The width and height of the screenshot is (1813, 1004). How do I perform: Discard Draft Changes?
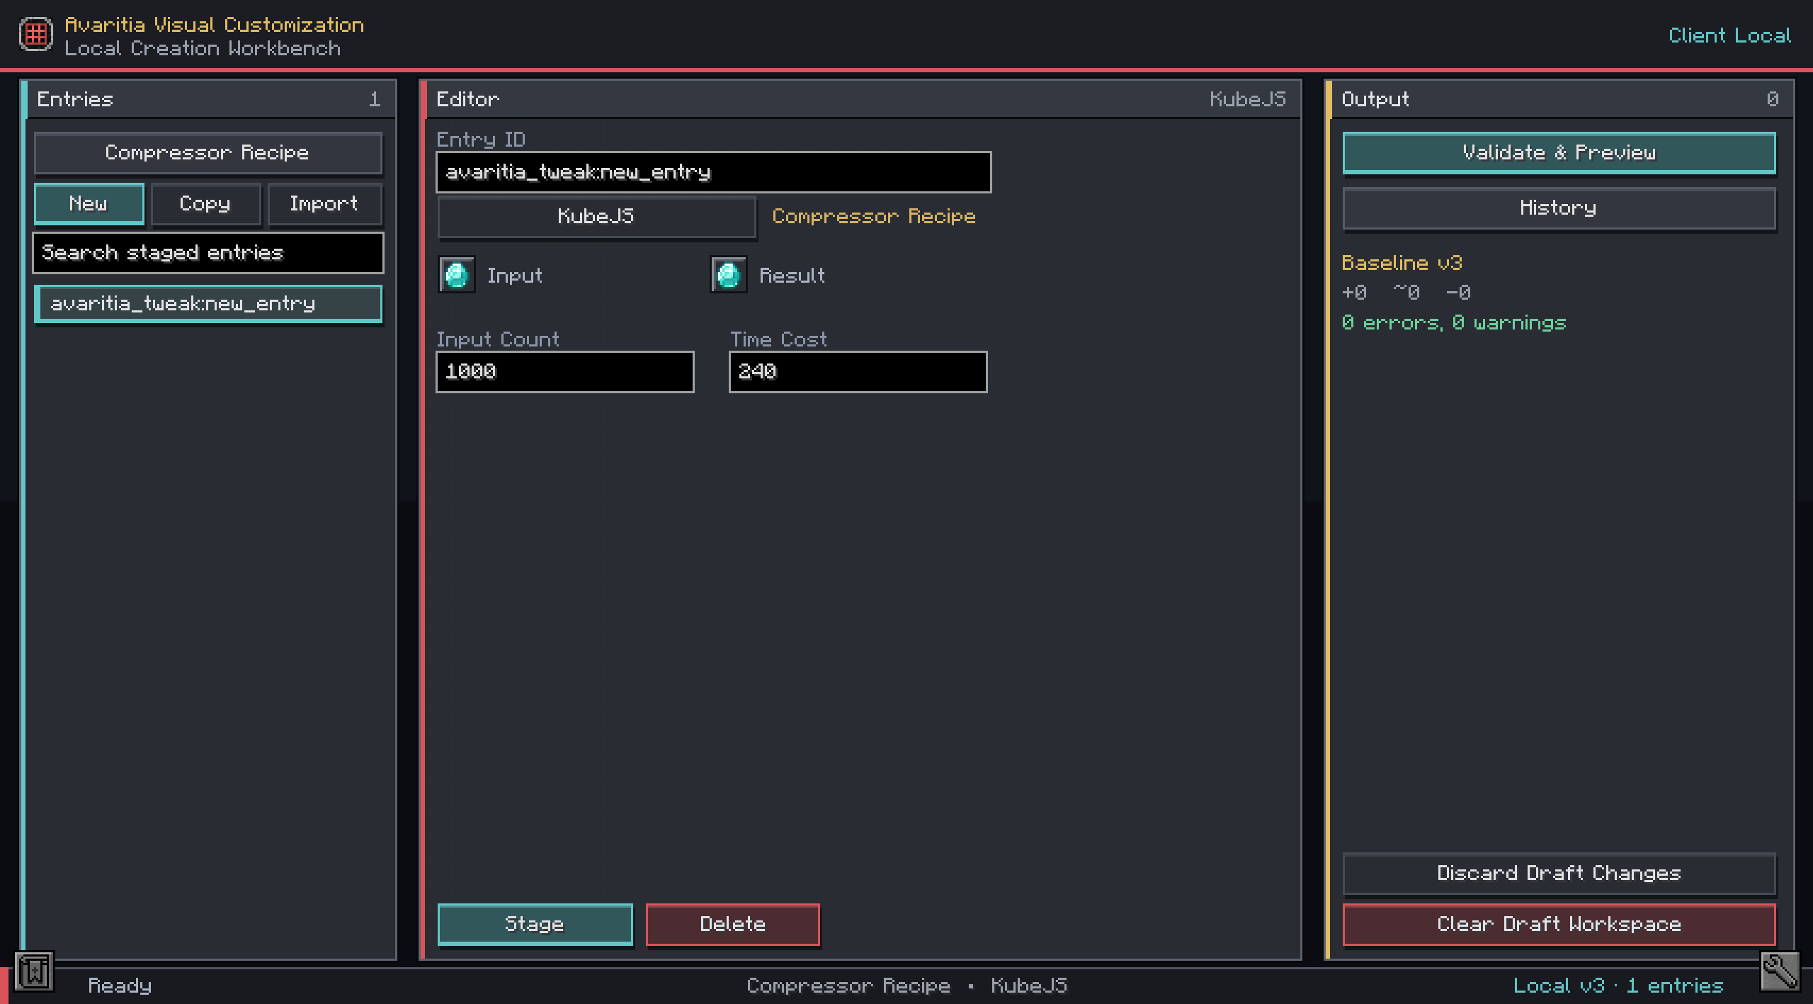1559,874
